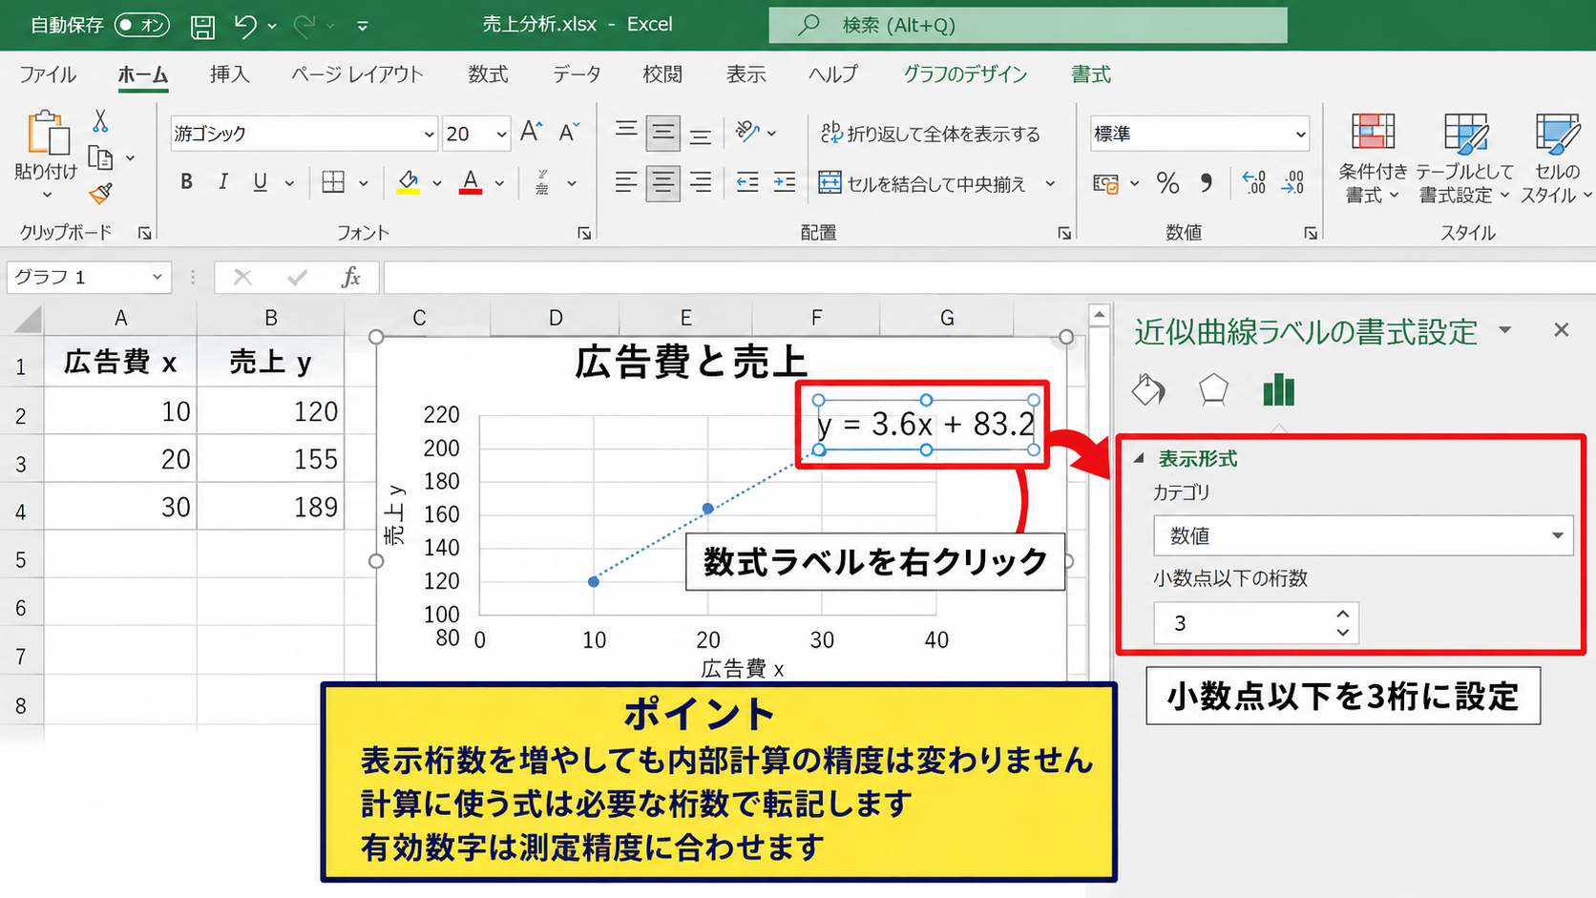The height and width of the screenshot is (898, 1596).
Task: Click the chart title 広告費と売上
Action: click(x=691, y=363)
